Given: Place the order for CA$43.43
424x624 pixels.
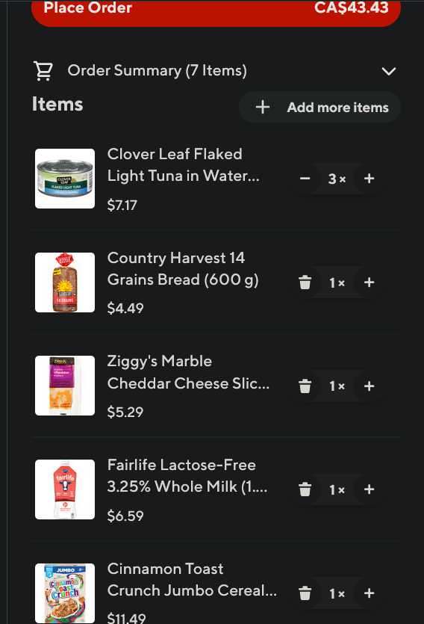Looking at the screenshot, I should tap(216, 9).
